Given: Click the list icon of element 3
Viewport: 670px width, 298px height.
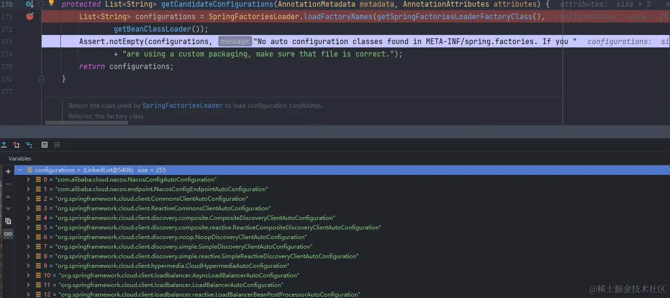Looking at the screenshot, I should click(x=38, y=208).
